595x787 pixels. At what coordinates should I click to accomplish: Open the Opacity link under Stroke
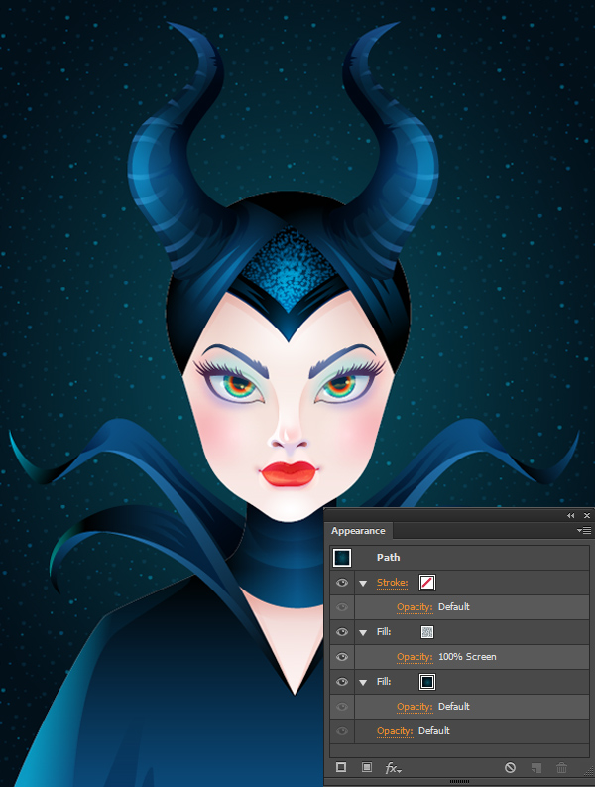tap(415, 607)
